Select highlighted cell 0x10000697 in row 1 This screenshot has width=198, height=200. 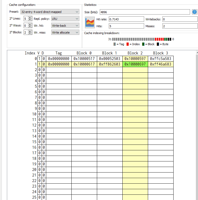[x=135, y=64]
